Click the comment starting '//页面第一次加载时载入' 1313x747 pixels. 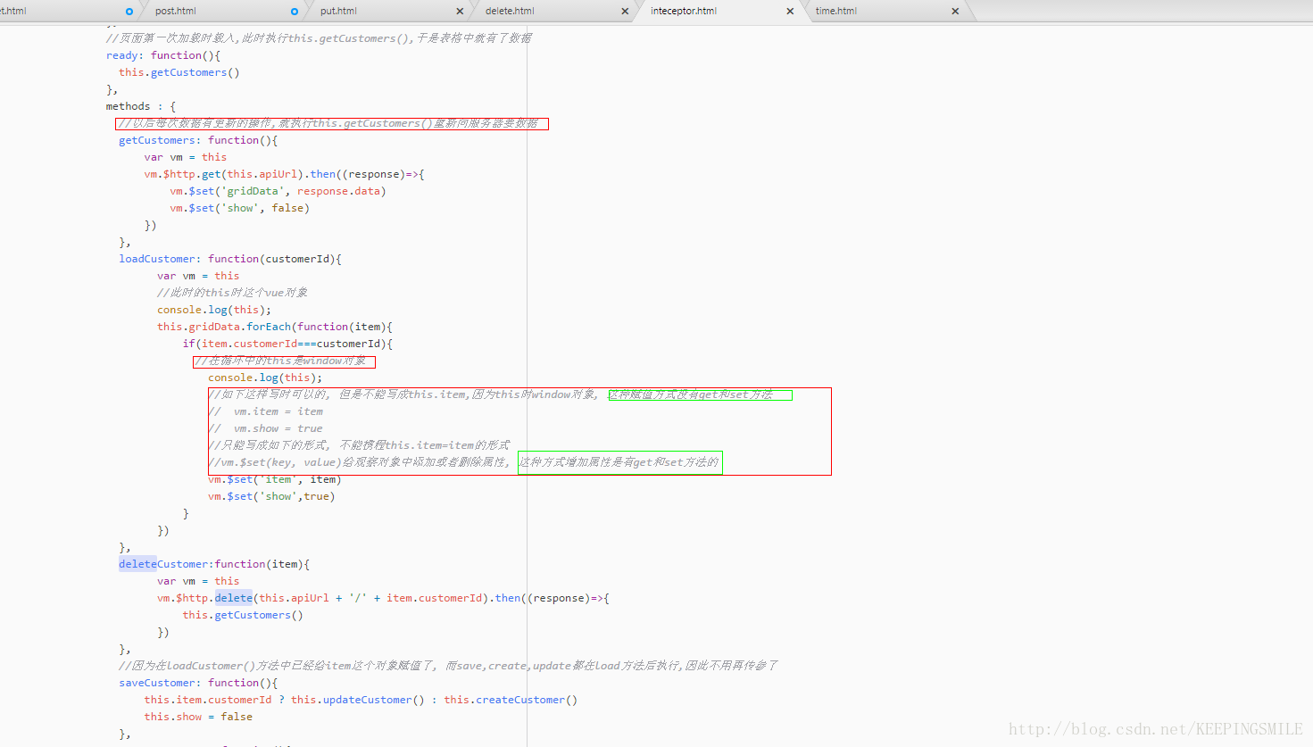point(319,38)
